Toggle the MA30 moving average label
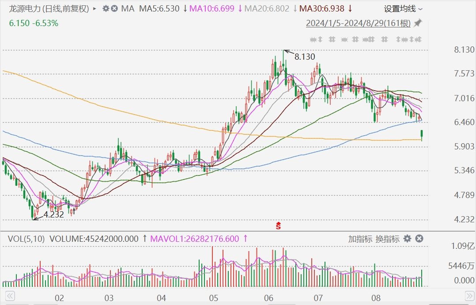 pos(324,8)
